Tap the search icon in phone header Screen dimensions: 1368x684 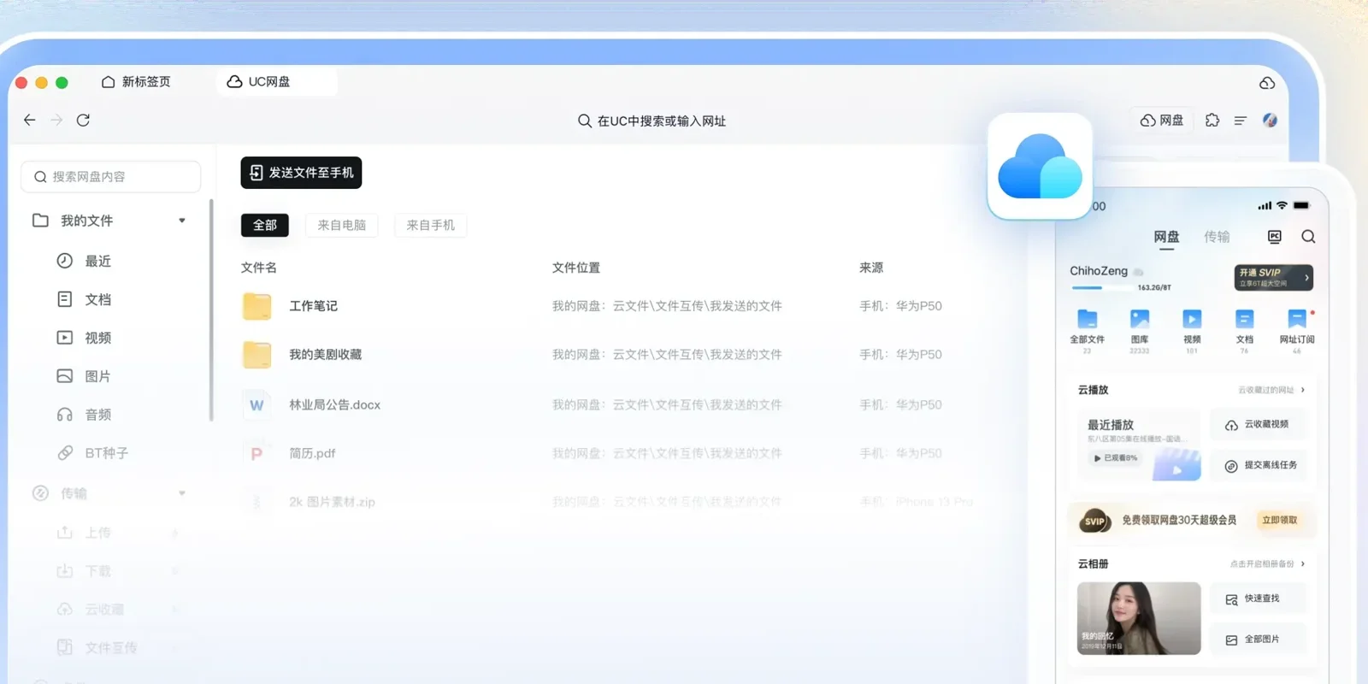click(1308, 237)
